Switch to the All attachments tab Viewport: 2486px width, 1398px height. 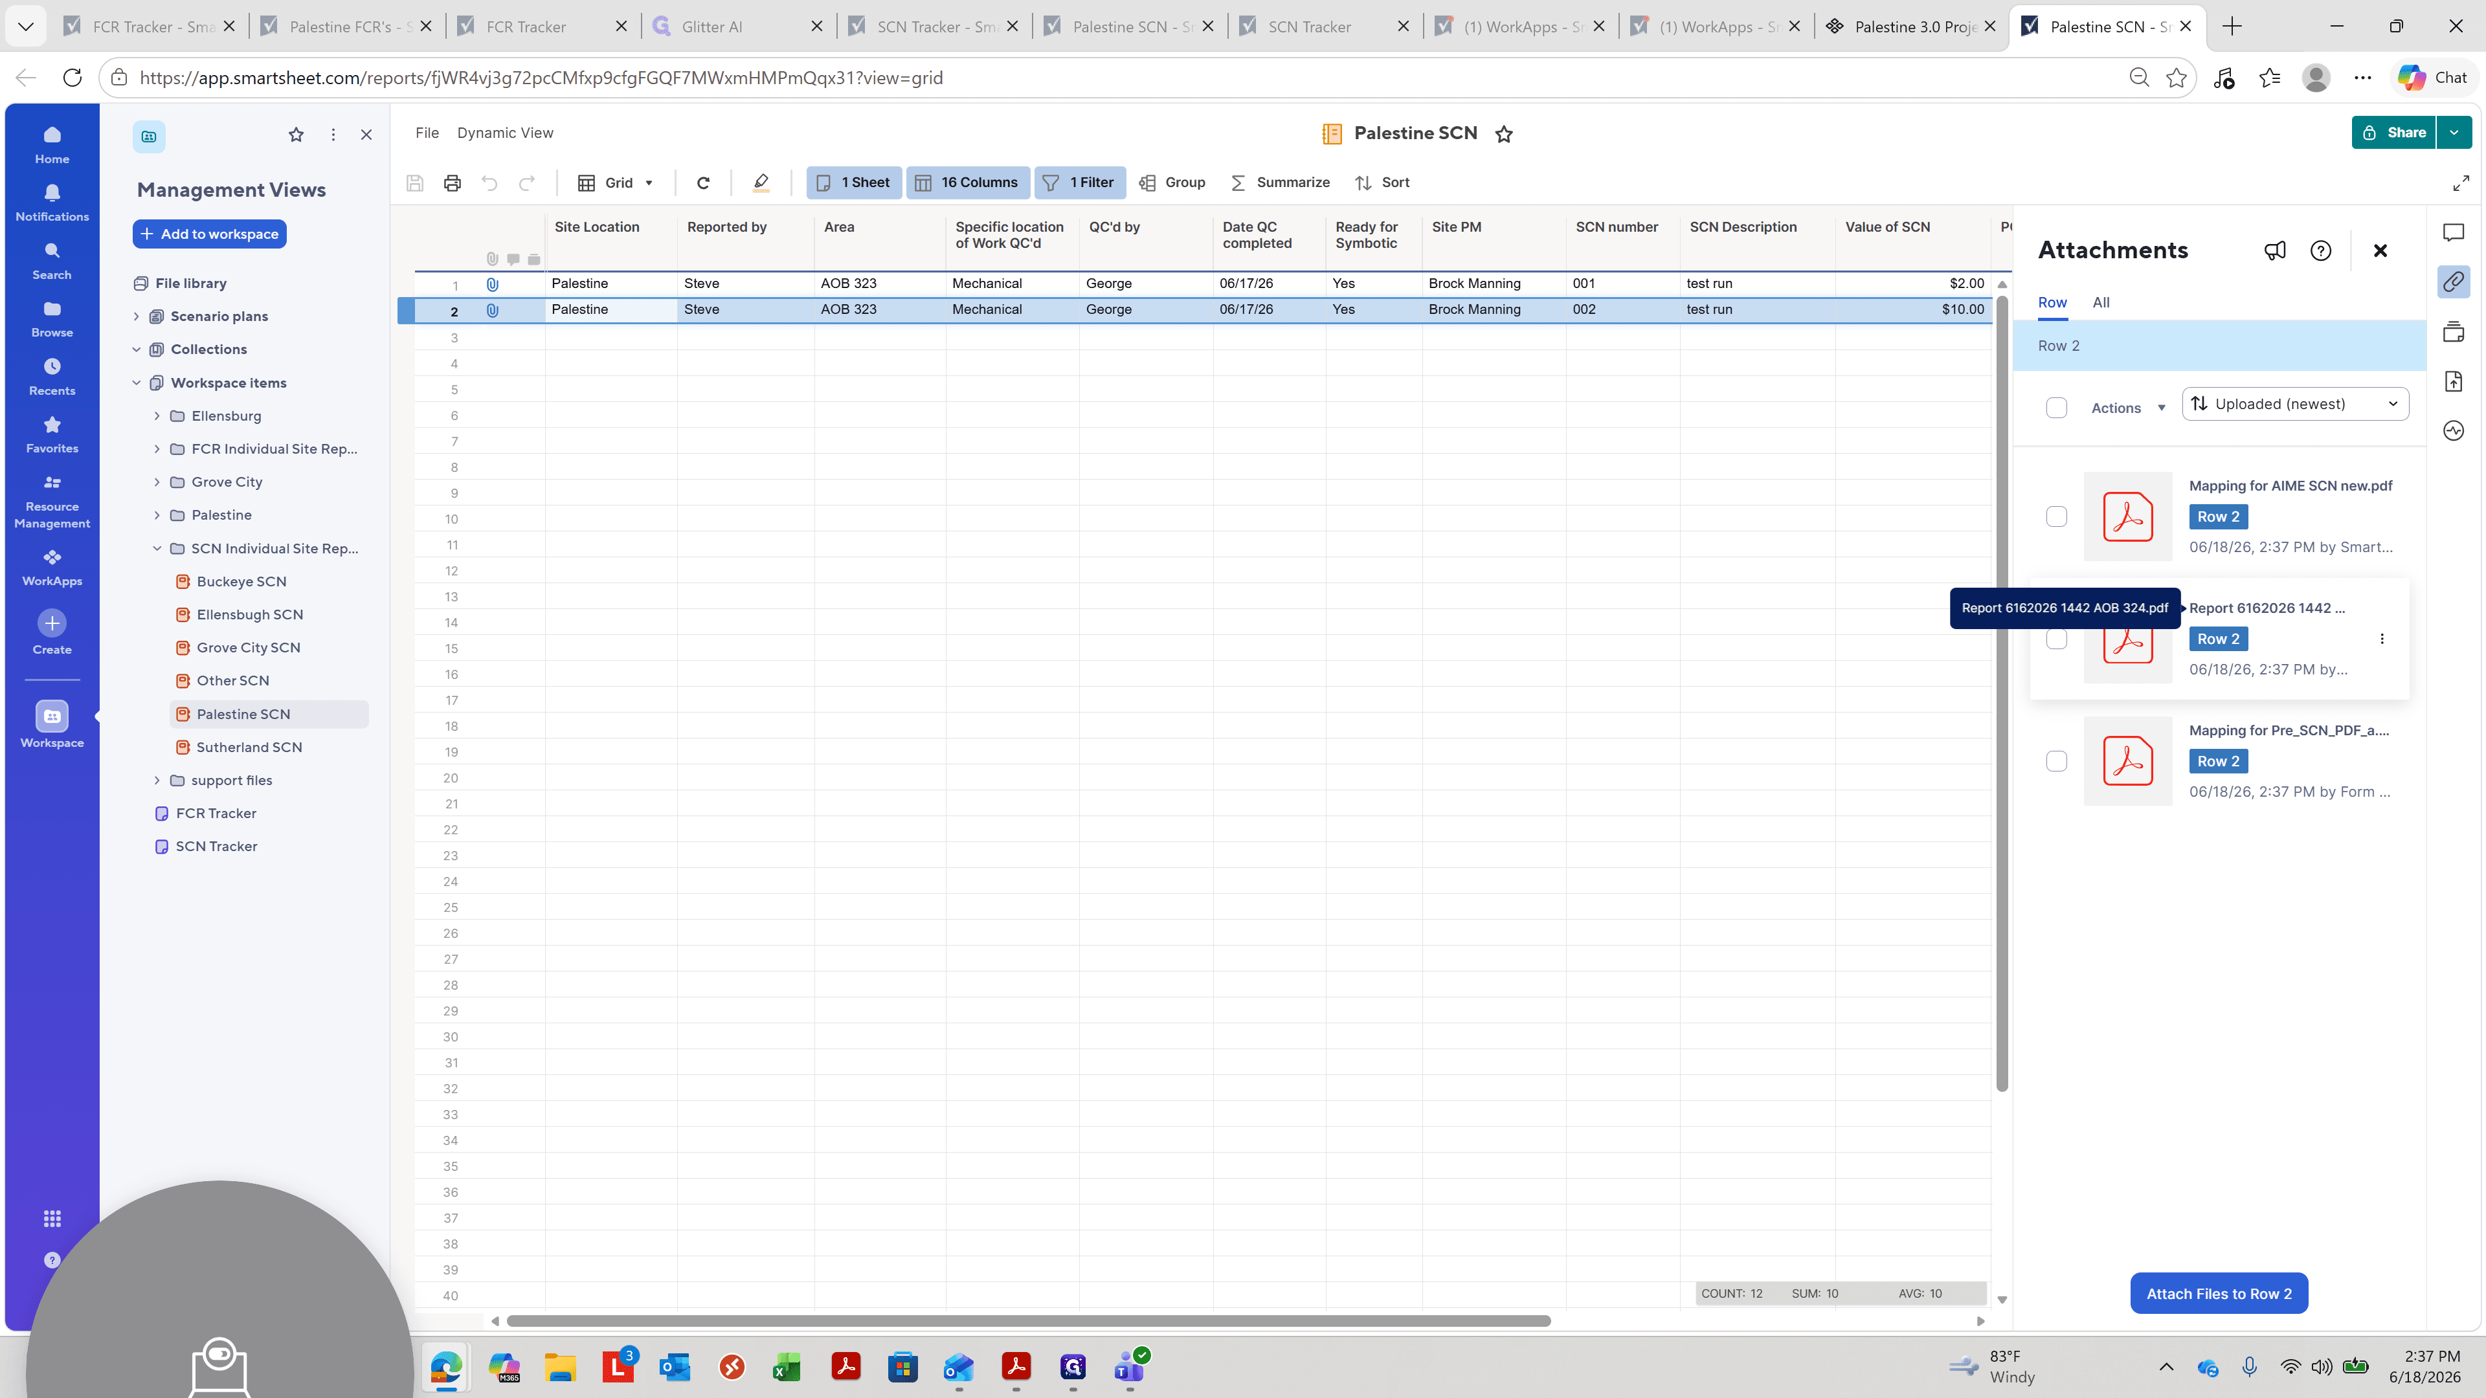(x=2101, y=303)
